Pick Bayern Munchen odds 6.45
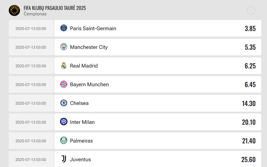This screenshot has height=167, width=267. tap(250, 85)
